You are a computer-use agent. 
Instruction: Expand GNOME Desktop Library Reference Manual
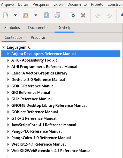[x=8, y=106]
